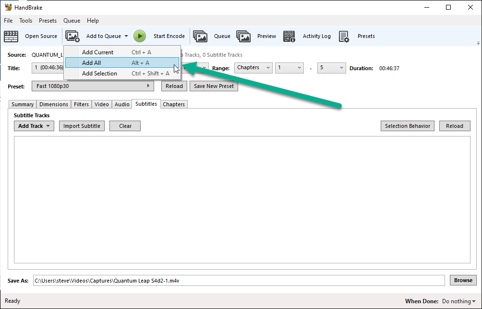The height and width of the screenshot is (309, 482).
Task: Open the Activity Log icon
Action: (x=289, y=37)
